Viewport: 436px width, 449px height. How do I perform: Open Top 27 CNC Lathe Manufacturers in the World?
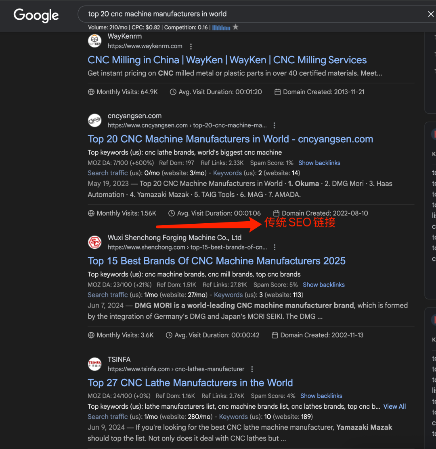coord(190,382)
